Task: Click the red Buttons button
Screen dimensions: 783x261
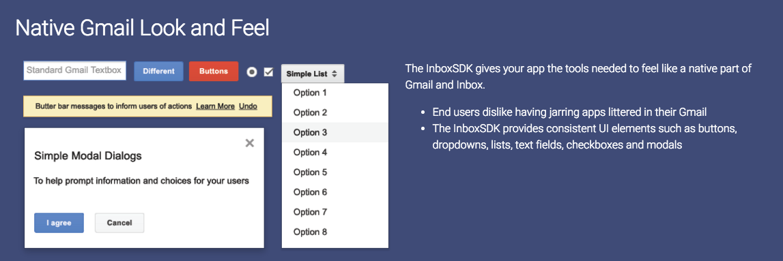Action: point(214,72)
